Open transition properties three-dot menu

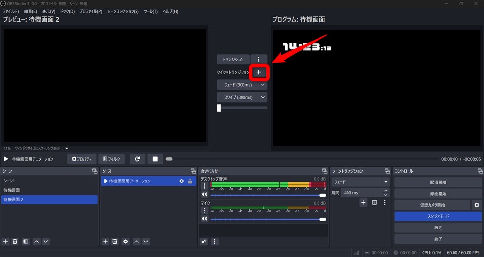[x=385, y=202]
